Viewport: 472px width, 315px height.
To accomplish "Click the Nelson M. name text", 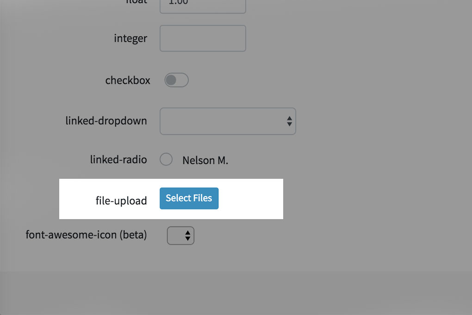I will click(205, 160).
